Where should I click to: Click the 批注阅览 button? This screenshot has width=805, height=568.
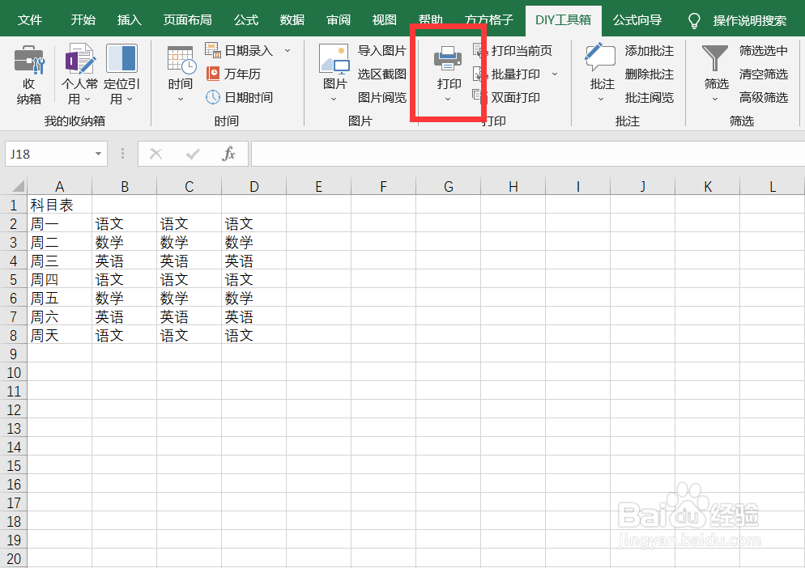(x=650, y=97)
